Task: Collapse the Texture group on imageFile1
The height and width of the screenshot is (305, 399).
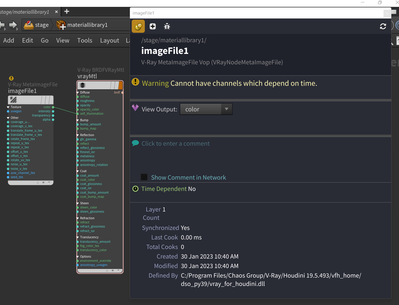Action: click(x=8, y=107)
